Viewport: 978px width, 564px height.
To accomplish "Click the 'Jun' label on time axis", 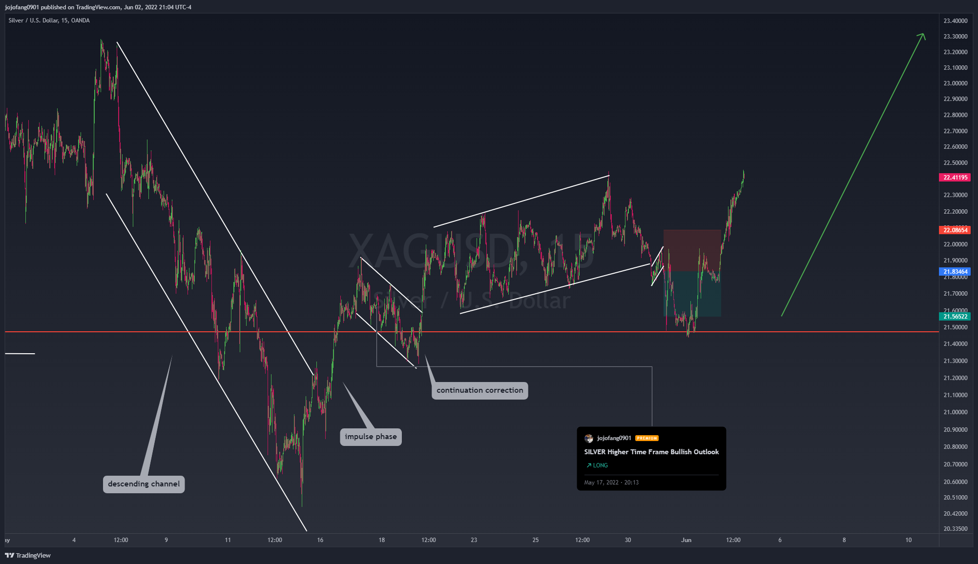I will pos(687,540).
